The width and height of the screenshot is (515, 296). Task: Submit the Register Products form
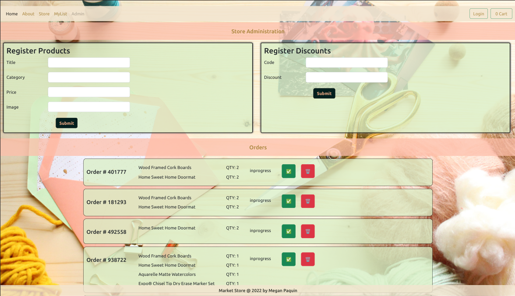[x=67, y=123]
